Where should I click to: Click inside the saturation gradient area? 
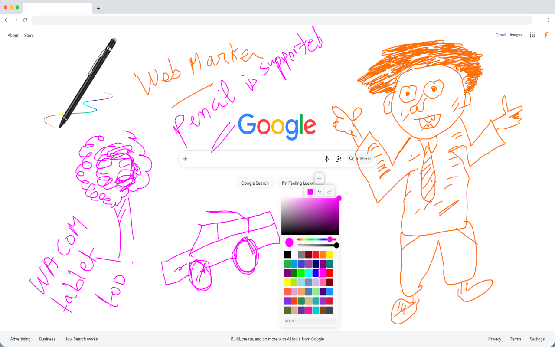(x=310, y=216)
